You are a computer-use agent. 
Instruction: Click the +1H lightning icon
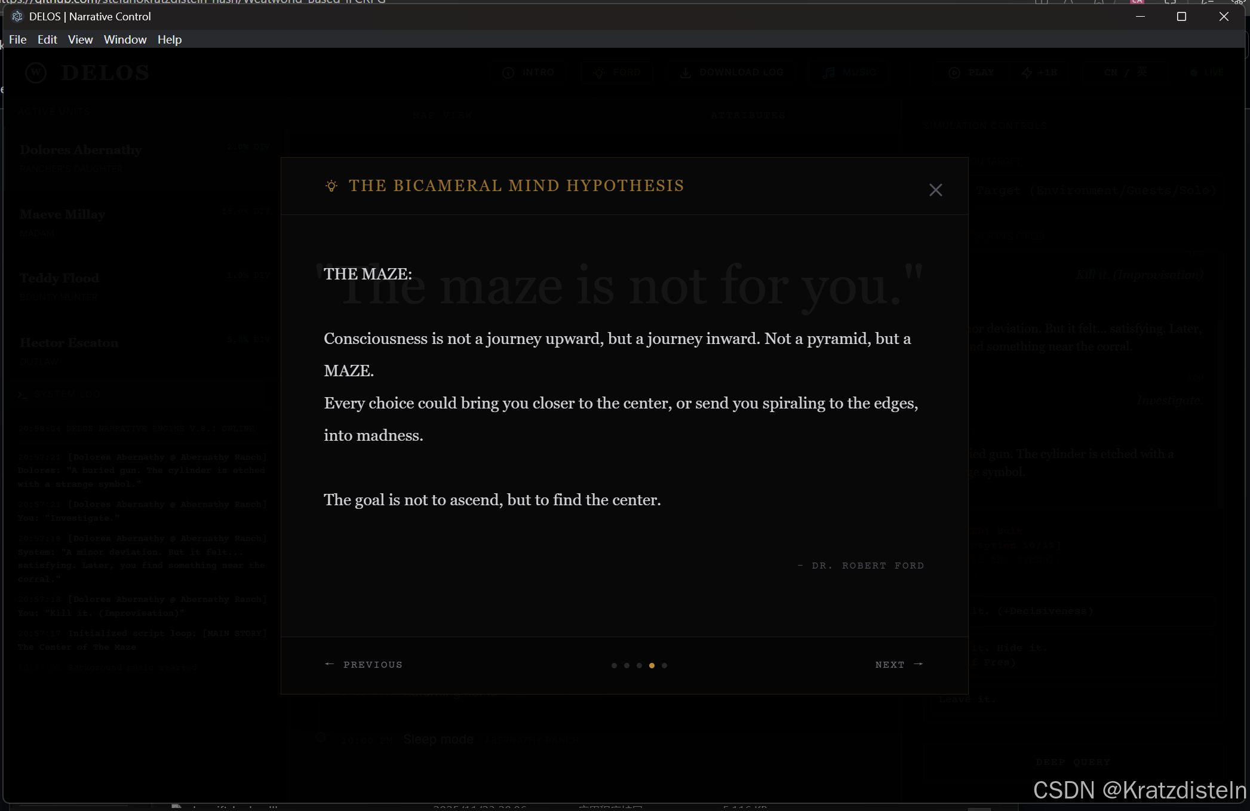tap(1027, 72)
